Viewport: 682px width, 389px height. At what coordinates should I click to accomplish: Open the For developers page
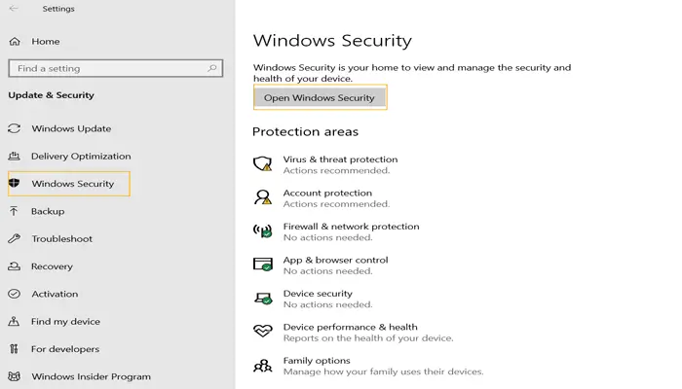coord(64,349)
